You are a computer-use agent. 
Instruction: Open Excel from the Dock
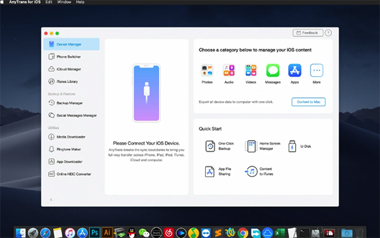pos(280,233)
